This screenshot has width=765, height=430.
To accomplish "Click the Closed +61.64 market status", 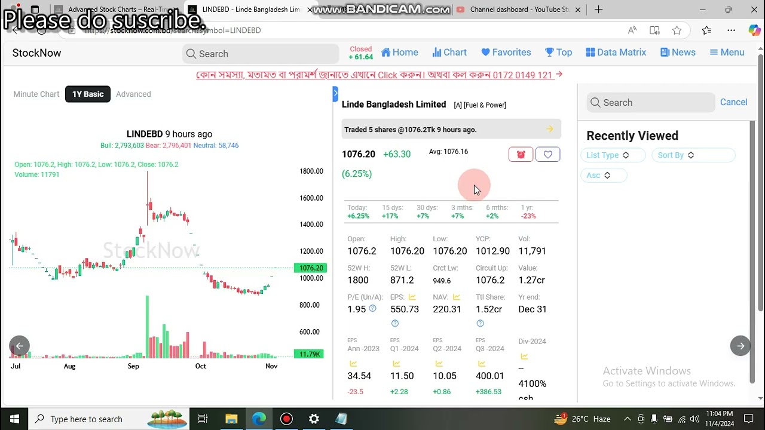I will [x=361, y=53].
